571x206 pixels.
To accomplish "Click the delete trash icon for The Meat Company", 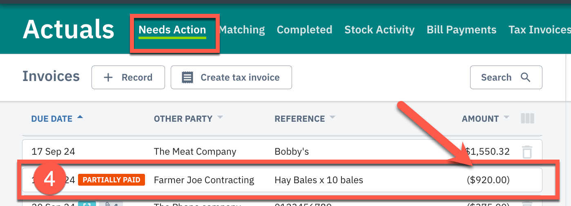I will click(527, 152).
